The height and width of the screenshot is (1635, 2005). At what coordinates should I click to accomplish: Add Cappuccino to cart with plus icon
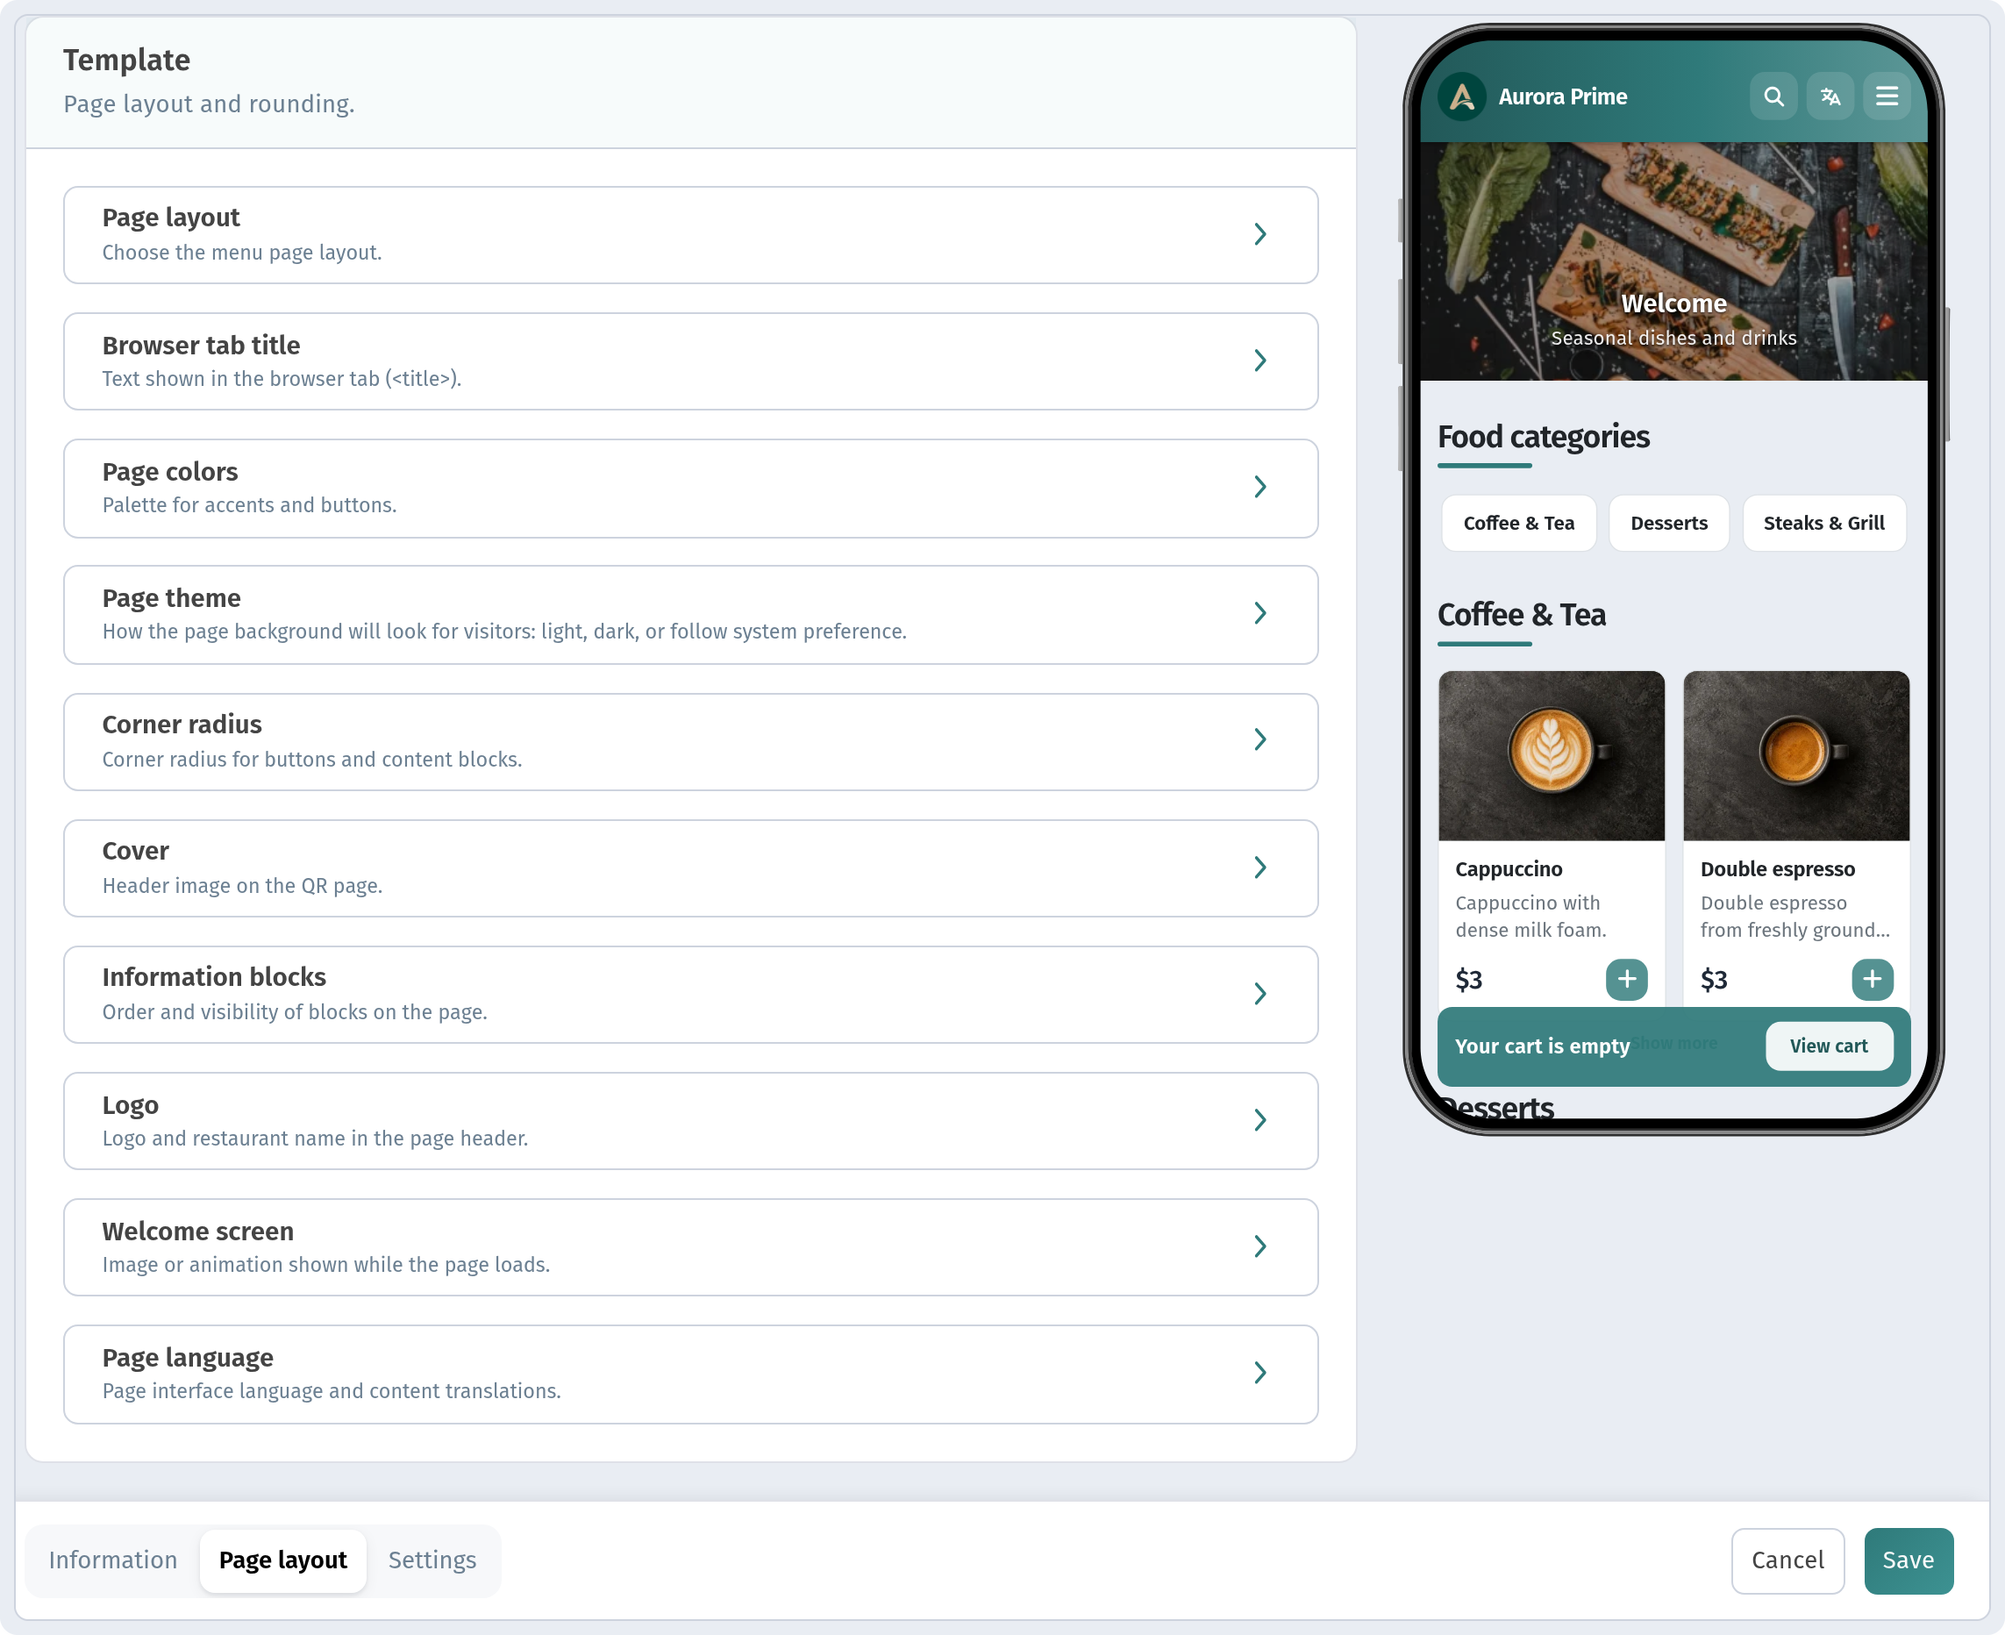(x=1626, y=980)
